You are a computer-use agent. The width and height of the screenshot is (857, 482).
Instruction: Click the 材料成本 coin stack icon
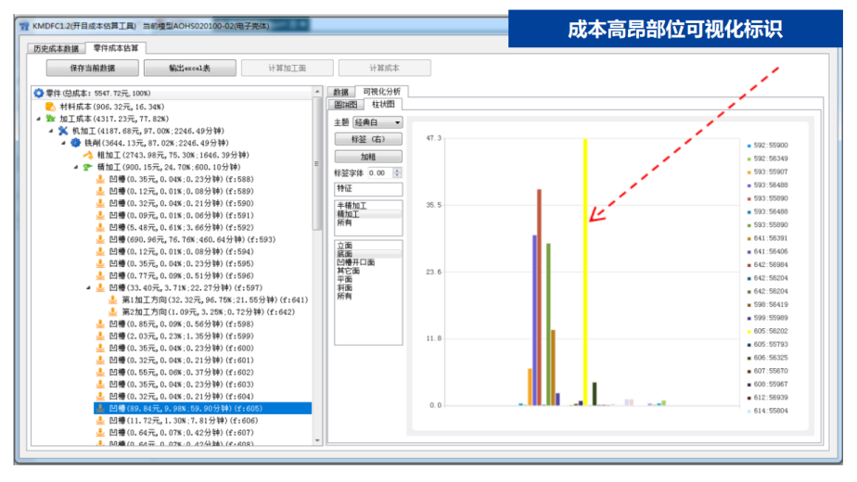[x=50, y=107]
